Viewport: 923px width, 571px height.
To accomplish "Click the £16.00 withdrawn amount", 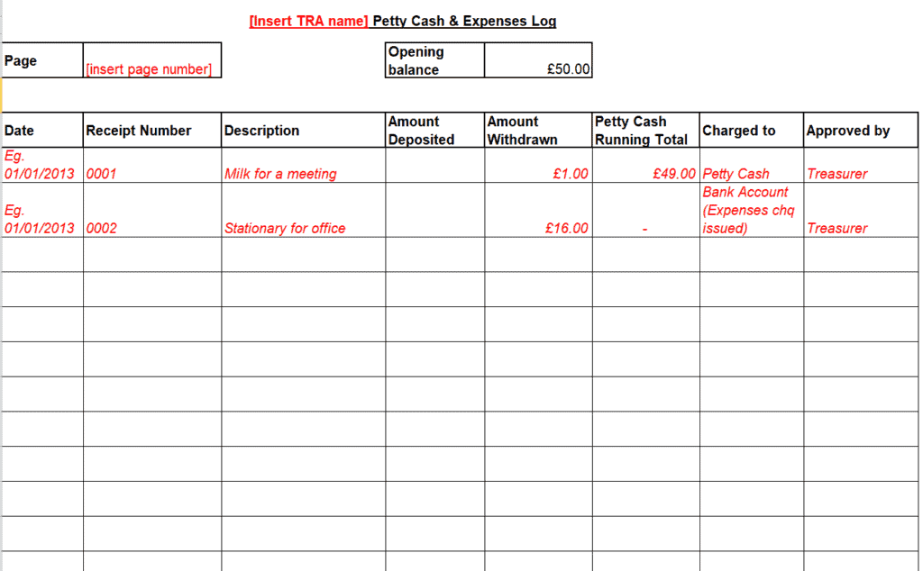I will [x=539, y=210].
